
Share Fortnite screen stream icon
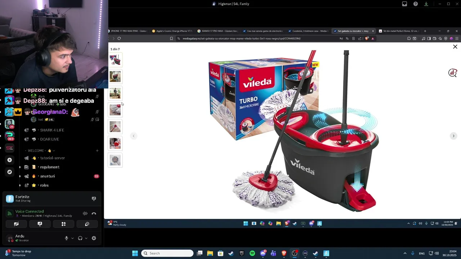click(94, 199)
